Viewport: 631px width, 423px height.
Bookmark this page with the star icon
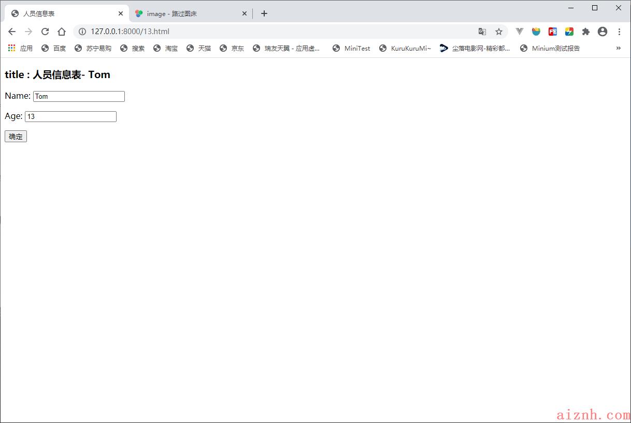click(498, 32)
